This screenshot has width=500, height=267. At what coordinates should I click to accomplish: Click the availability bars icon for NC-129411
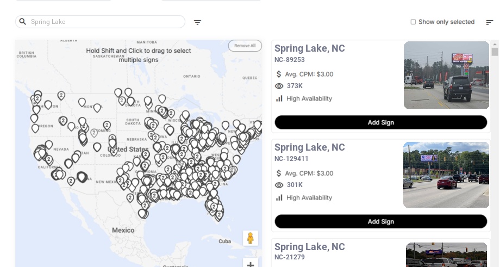[x=279, y=197]
